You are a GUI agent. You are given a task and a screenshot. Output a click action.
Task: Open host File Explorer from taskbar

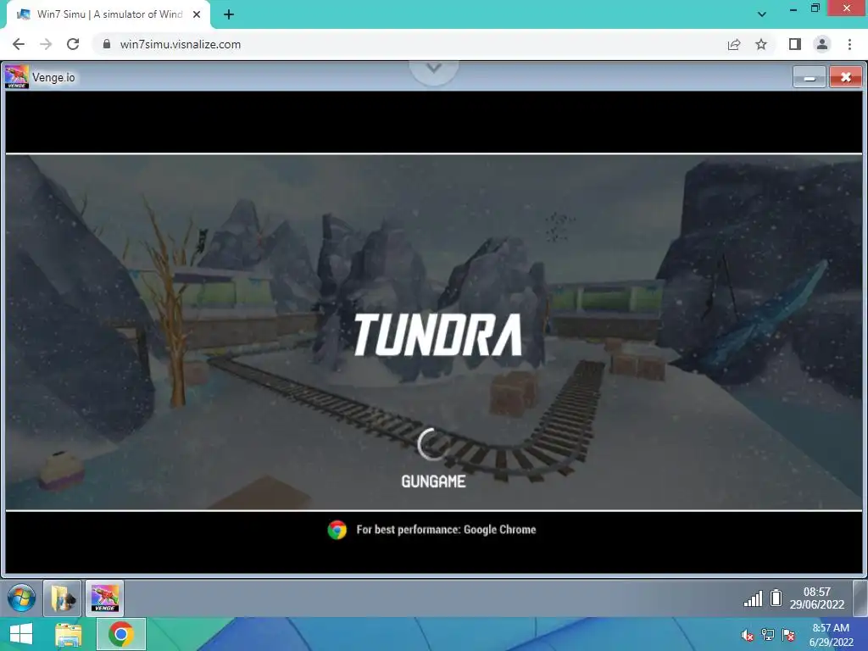click(69, 634)
